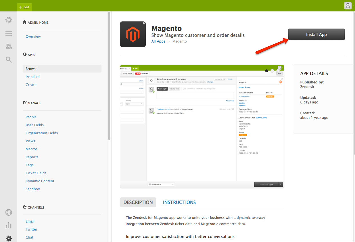This screenshot has width=355, height=242.
Task: Select the third (last) carousel dot
Action: point(278,71)
